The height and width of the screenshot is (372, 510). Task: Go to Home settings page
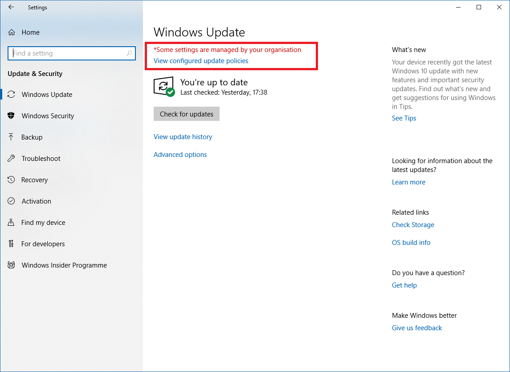[x=31, y=32]
